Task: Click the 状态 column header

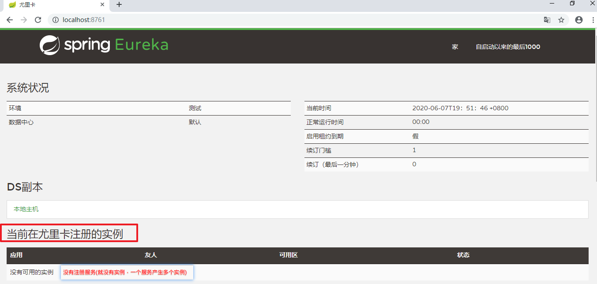Action: (463, 255)
